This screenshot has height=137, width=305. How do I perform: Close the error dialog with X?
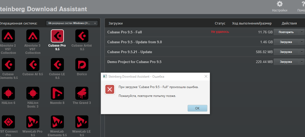pos(206,76)
